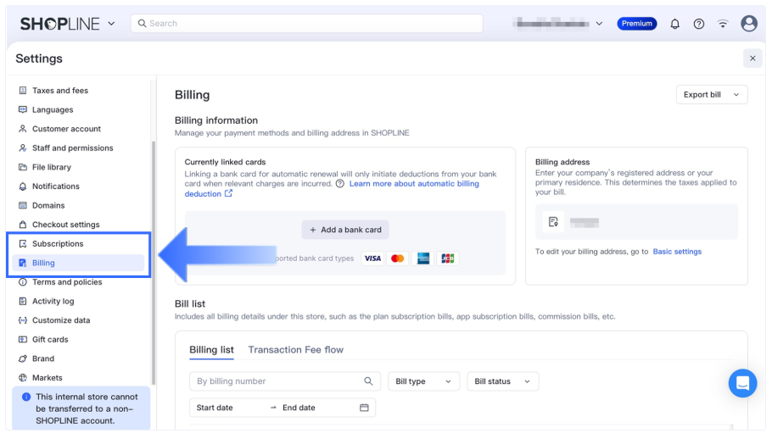Click the Brand sidebar icon
Image resolution: width=772 pixels, height=439 pixels.
[23, 358]
